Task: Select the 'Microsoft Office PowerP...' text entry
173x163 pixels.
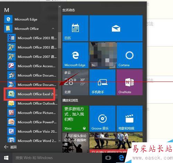Action: (37, 122)
